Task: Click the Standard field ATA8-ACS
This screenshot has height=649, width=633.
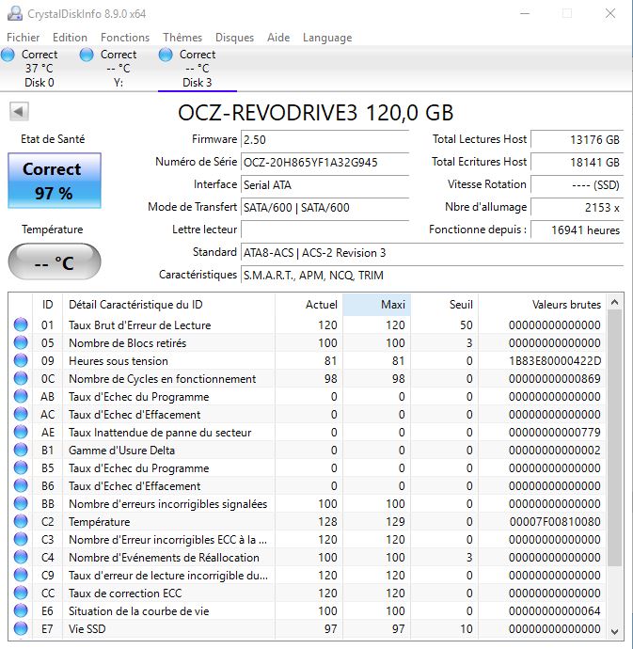Action: click(x=433, y=252)
